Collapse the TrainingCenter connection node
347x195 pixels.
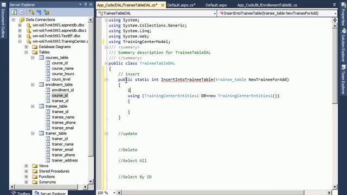tap(20, 41)
